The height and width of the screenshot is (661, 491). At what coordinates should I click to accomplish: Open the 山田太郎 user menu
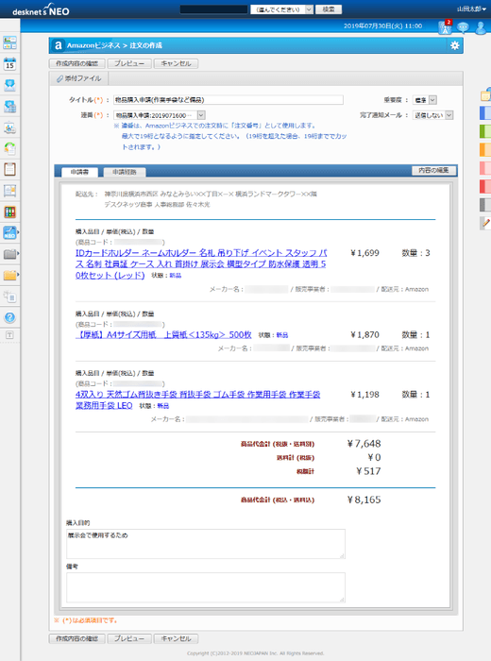[471, 8]
